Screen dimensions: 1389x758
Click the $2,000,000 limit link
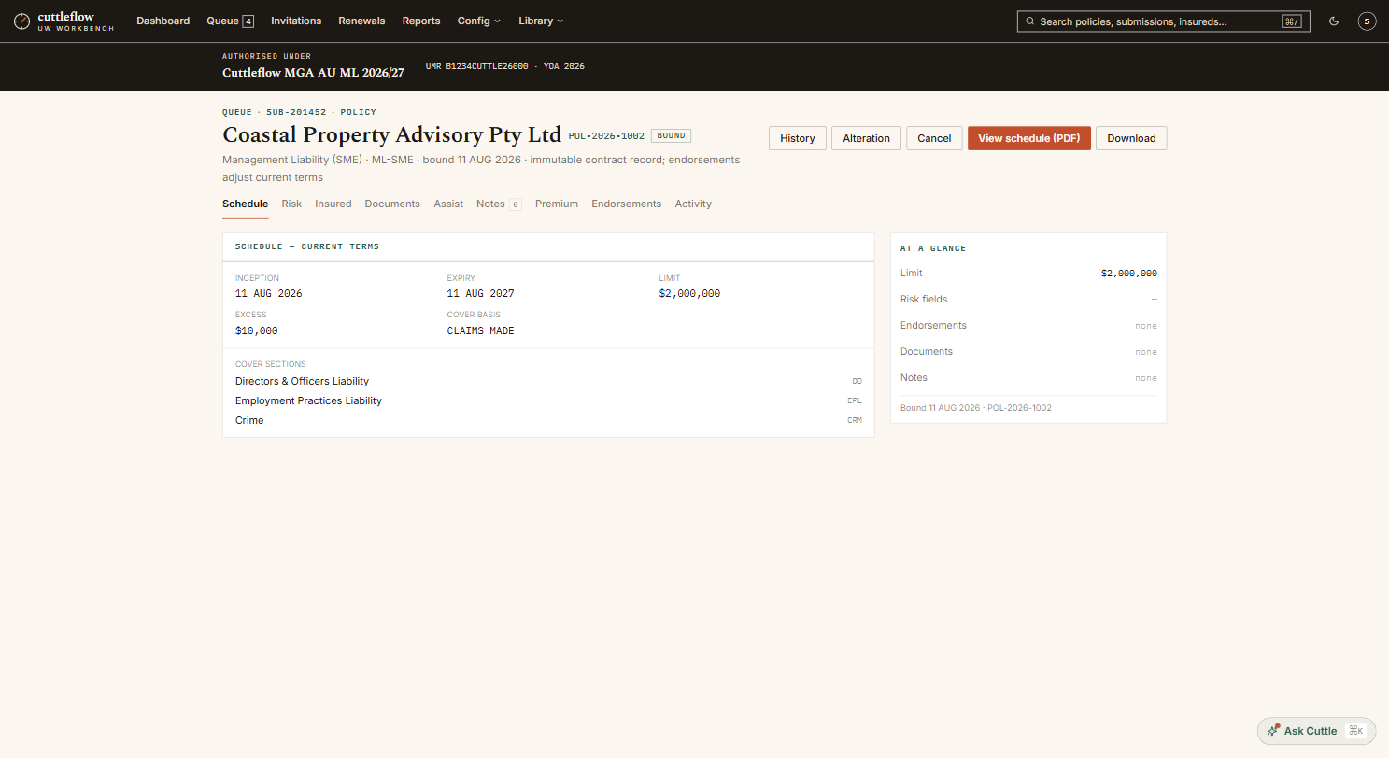[x=1128, y=274]
